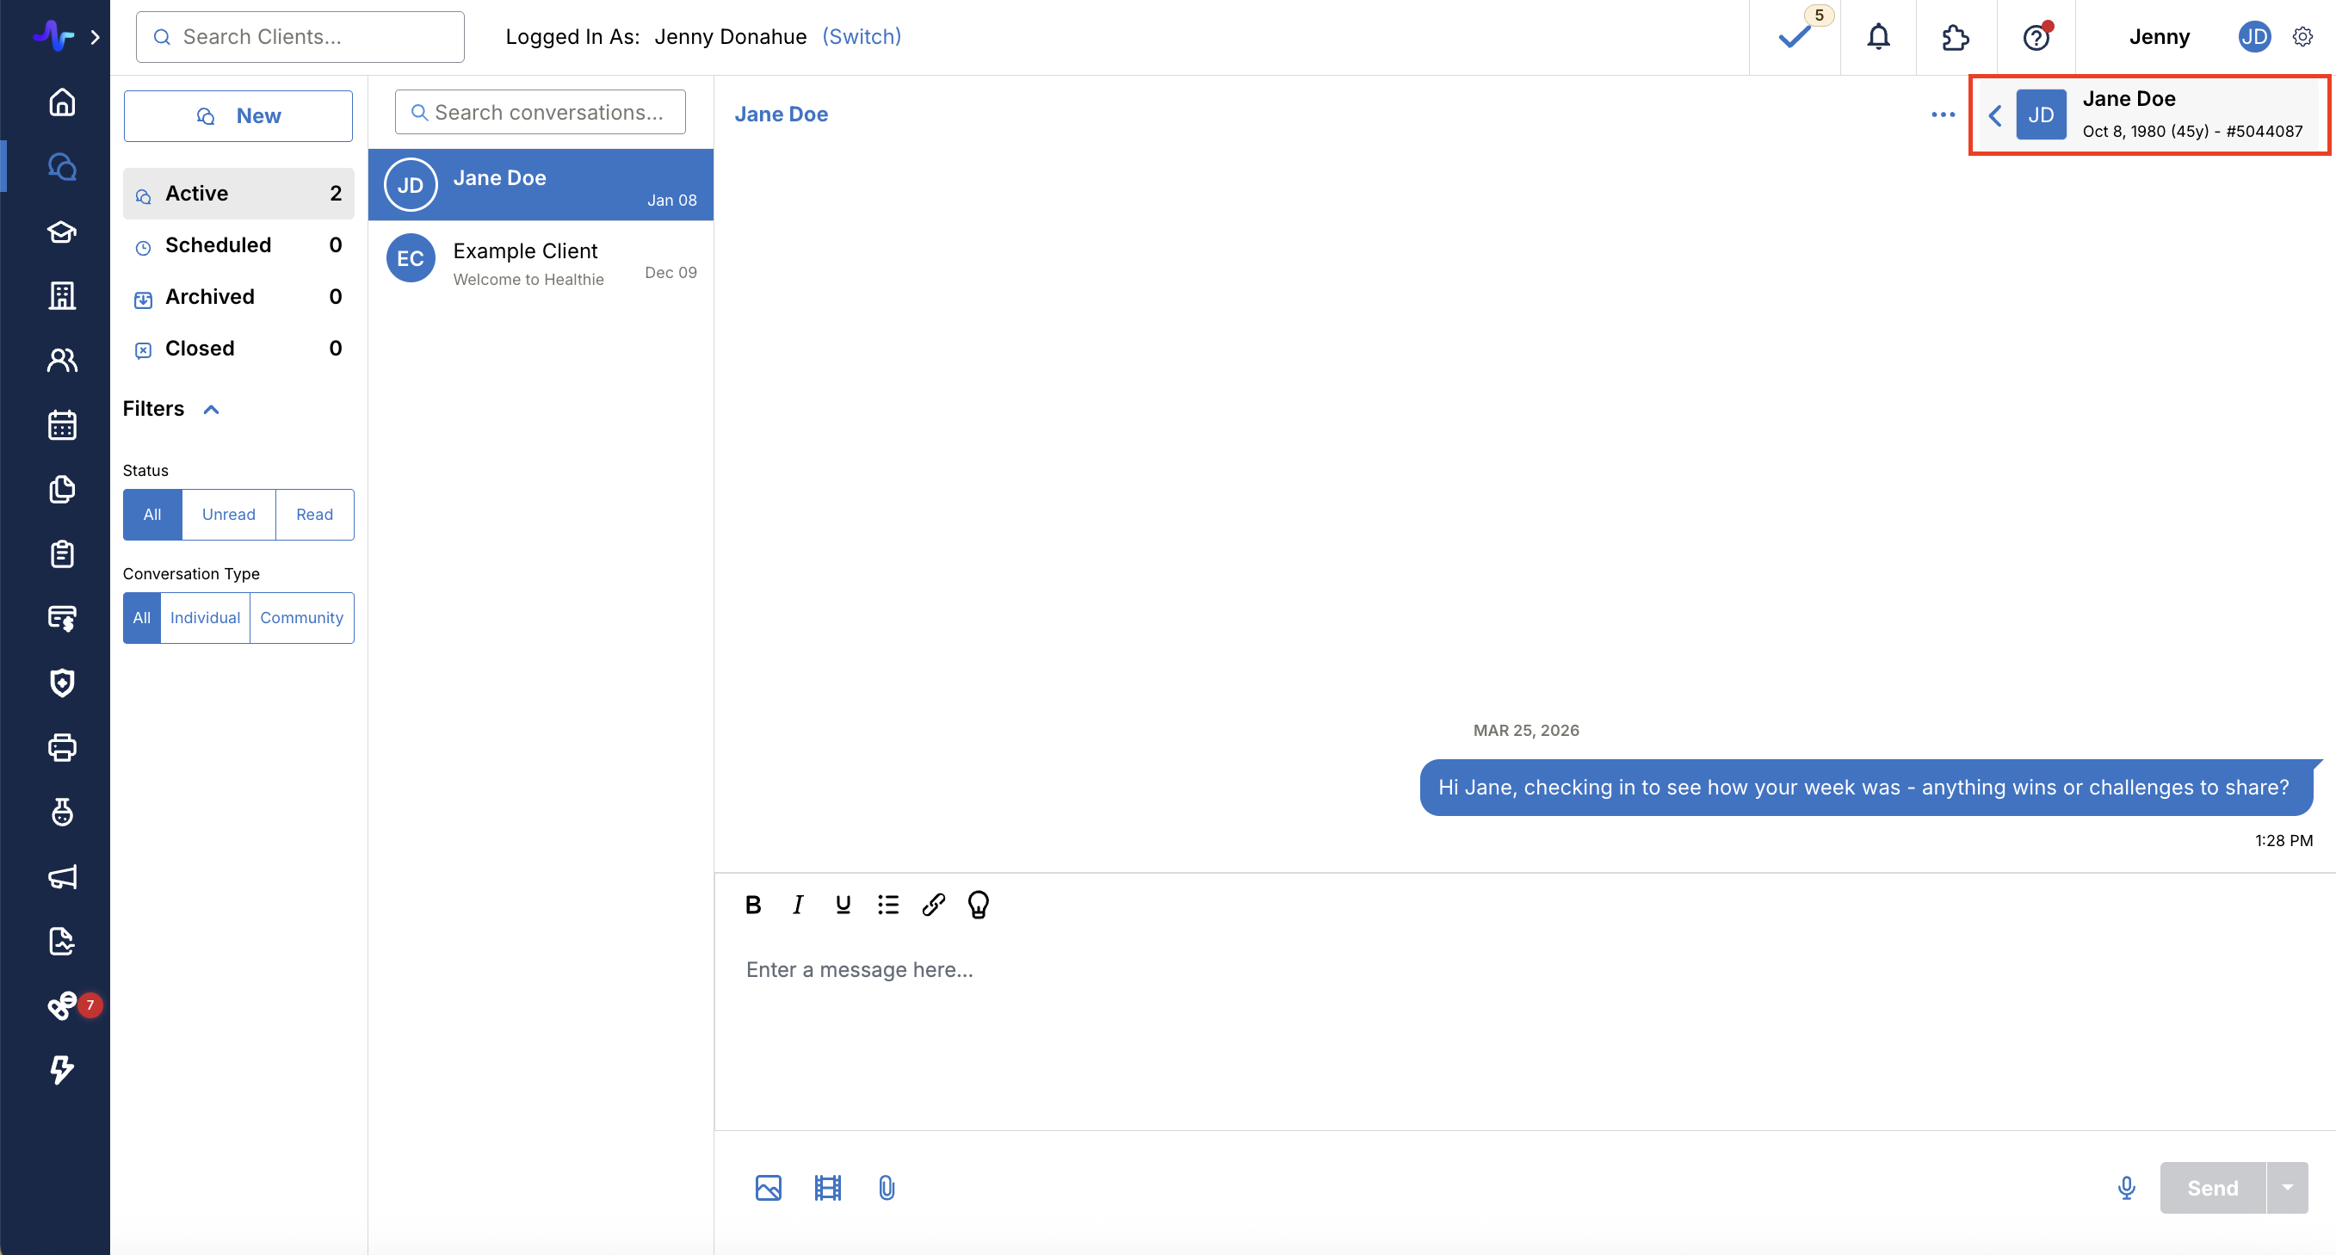2336x1255 pixels.
Task: Click the lightbulb smart phrases icon
Action: tap(978, 904)
